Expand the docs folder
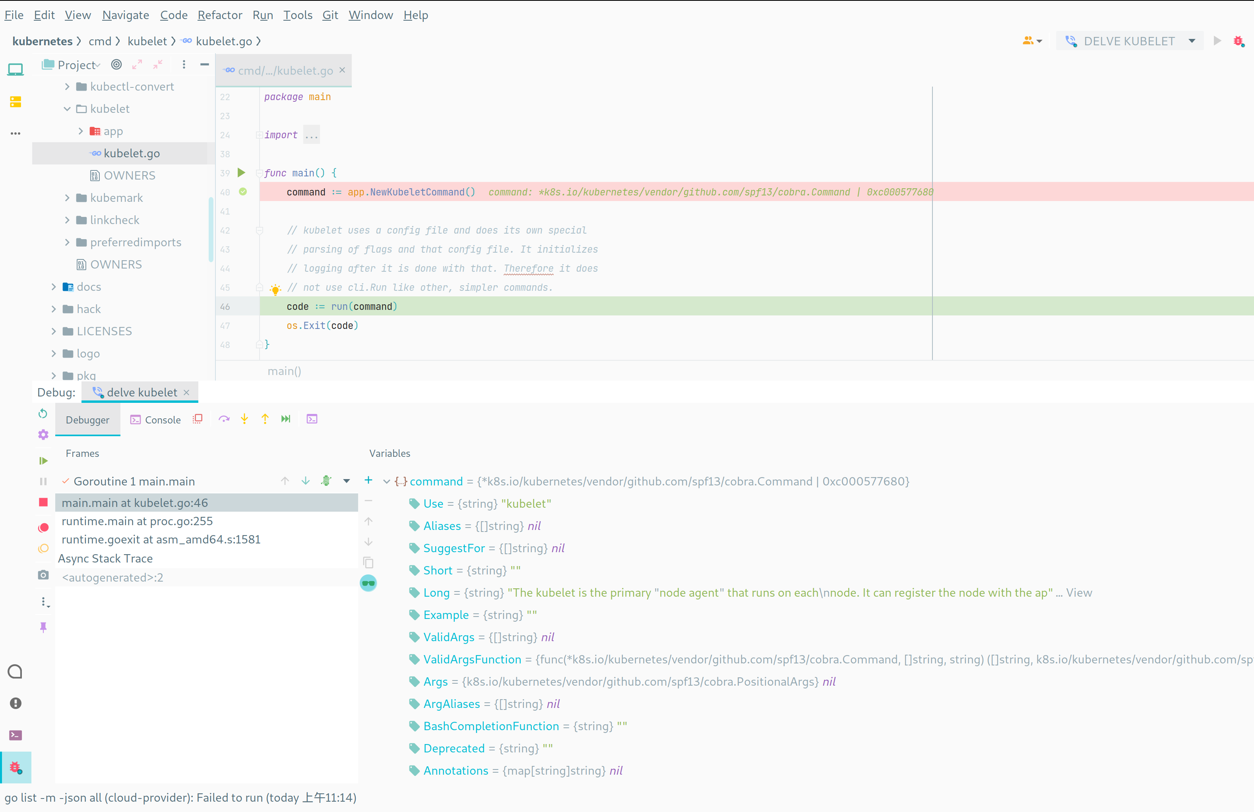The height and width of the screenshot is (812, 1254). point(54,287)
